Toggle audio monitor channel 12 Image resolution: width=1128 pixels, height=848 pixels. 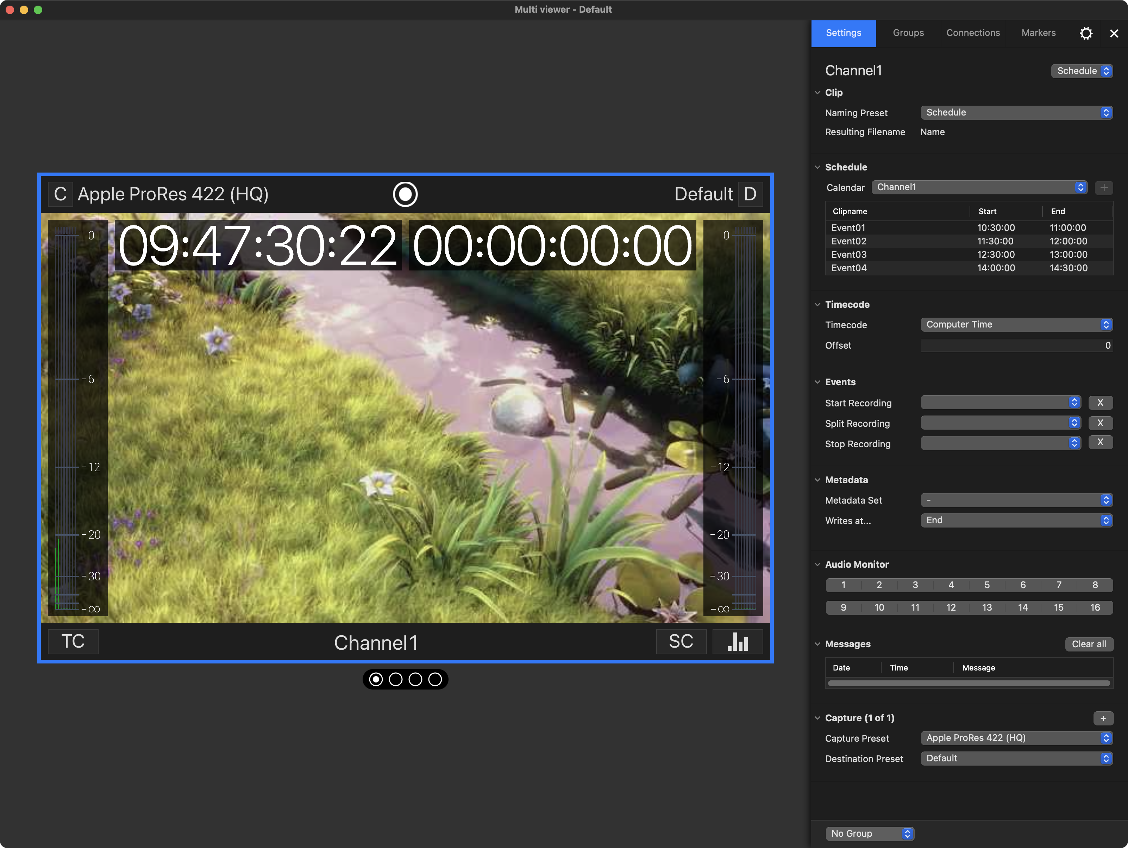[951, 607]
